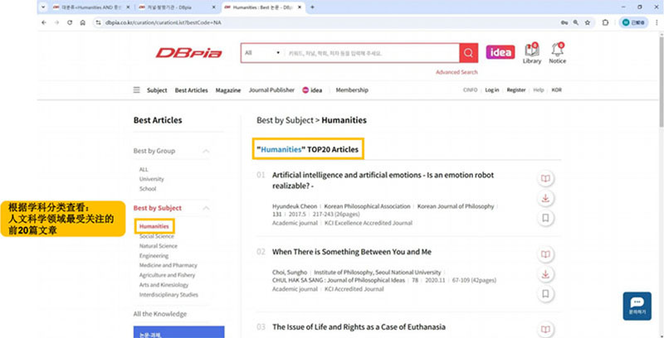Open the browser zoom magnifier icon
The image size is (664, 338).
coord(576,23)
